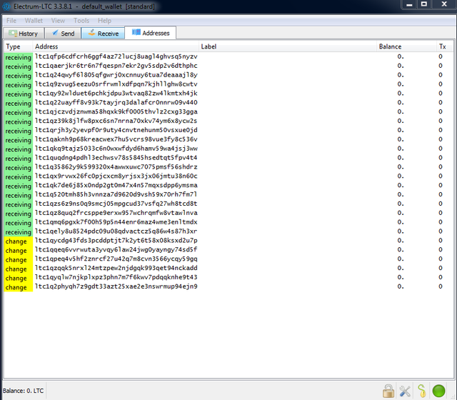Select change address ltc1qzqqk5nrxl24mtzpew2njdgqk993qet94nckadd

[x=116, y=269]
